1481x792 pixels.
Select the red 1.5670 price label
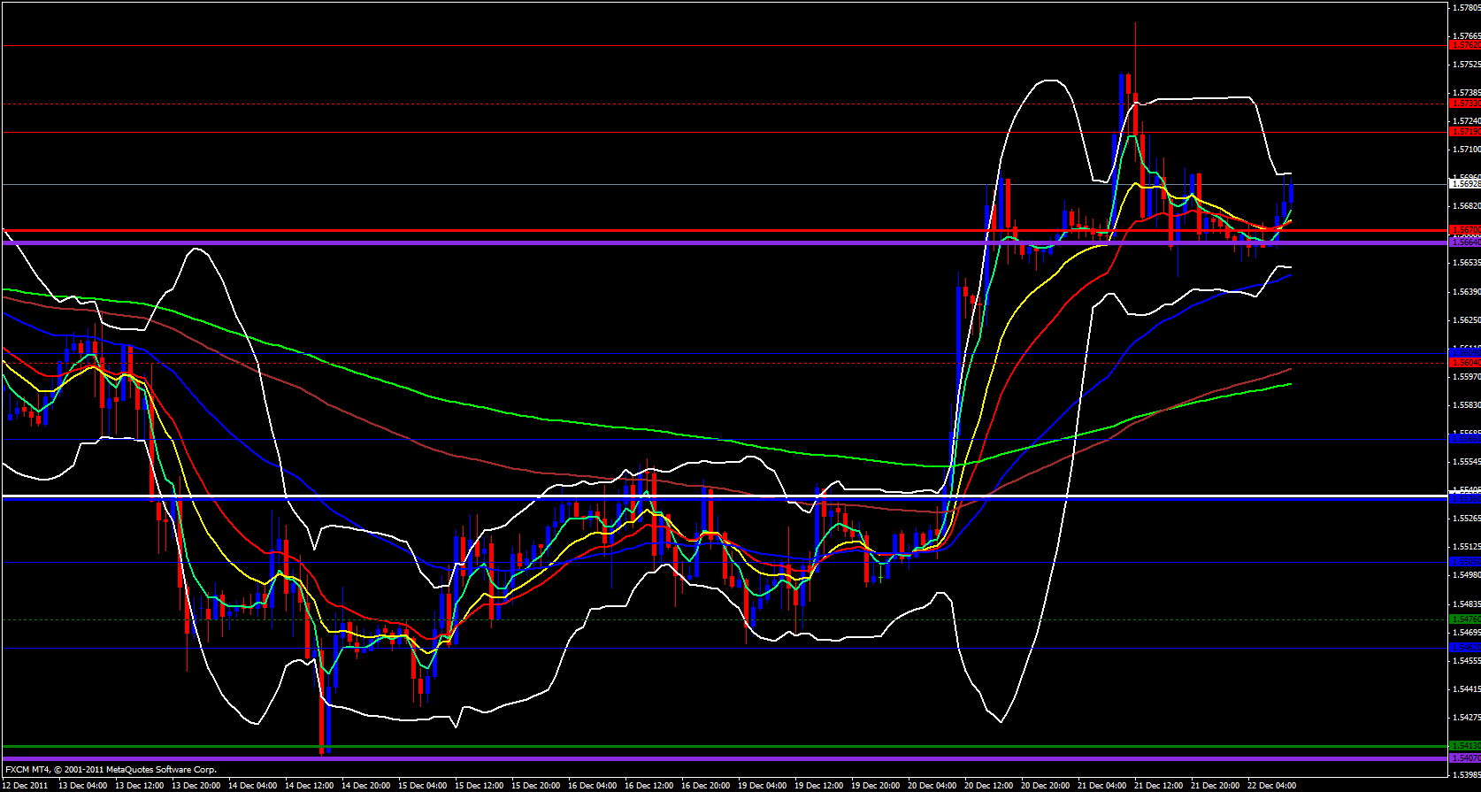pyautogui.click(x=1464, y=230)
